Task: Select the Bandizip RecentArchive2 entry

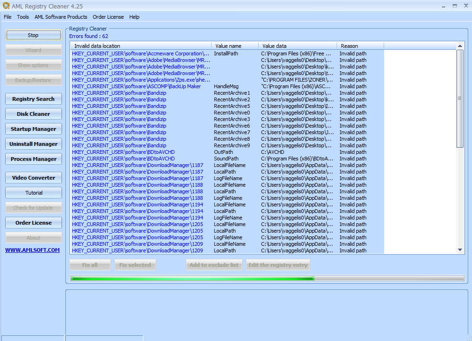Action: click(x=227, y=99)
